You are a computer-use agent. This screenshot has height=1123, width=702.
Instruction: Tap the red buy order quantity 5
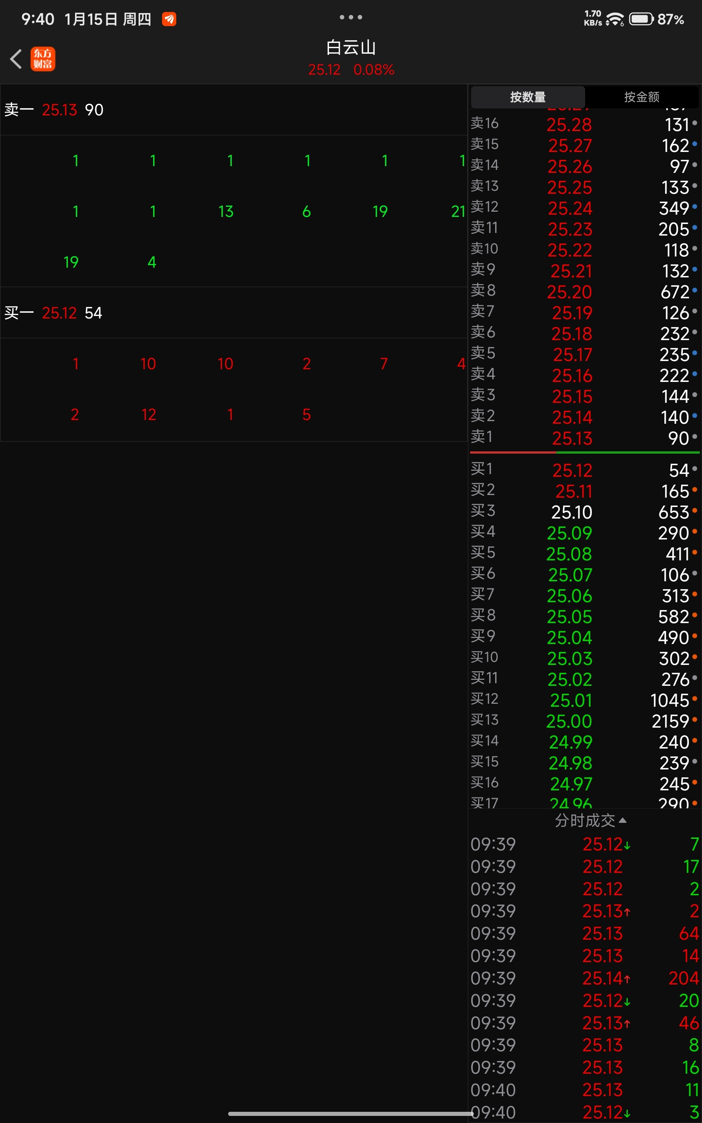click(307, 414)
